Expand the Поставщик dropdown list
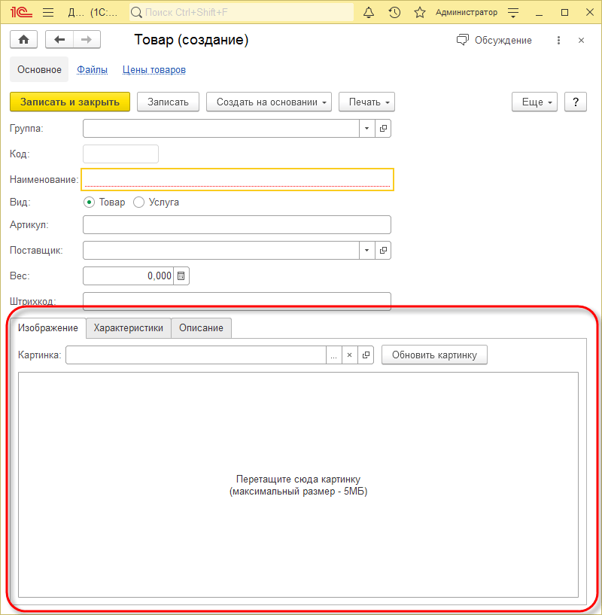 click(x=367, y=250)
